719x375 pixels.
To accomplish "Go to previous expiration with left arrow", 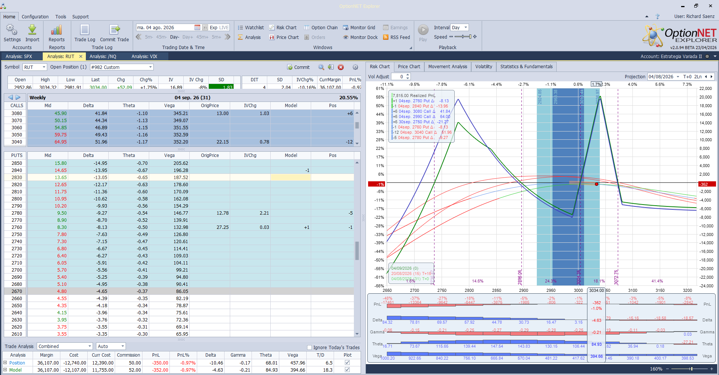I will [x=10, y=97].
